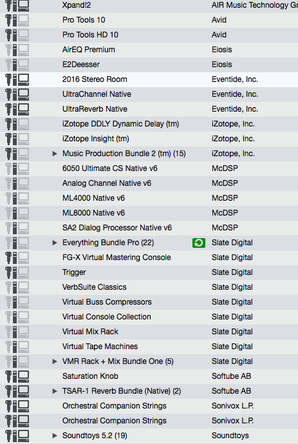Select FG-X Virtual Mastering Console name
Viewport: 298px width, 444px height.
point(116,257)
